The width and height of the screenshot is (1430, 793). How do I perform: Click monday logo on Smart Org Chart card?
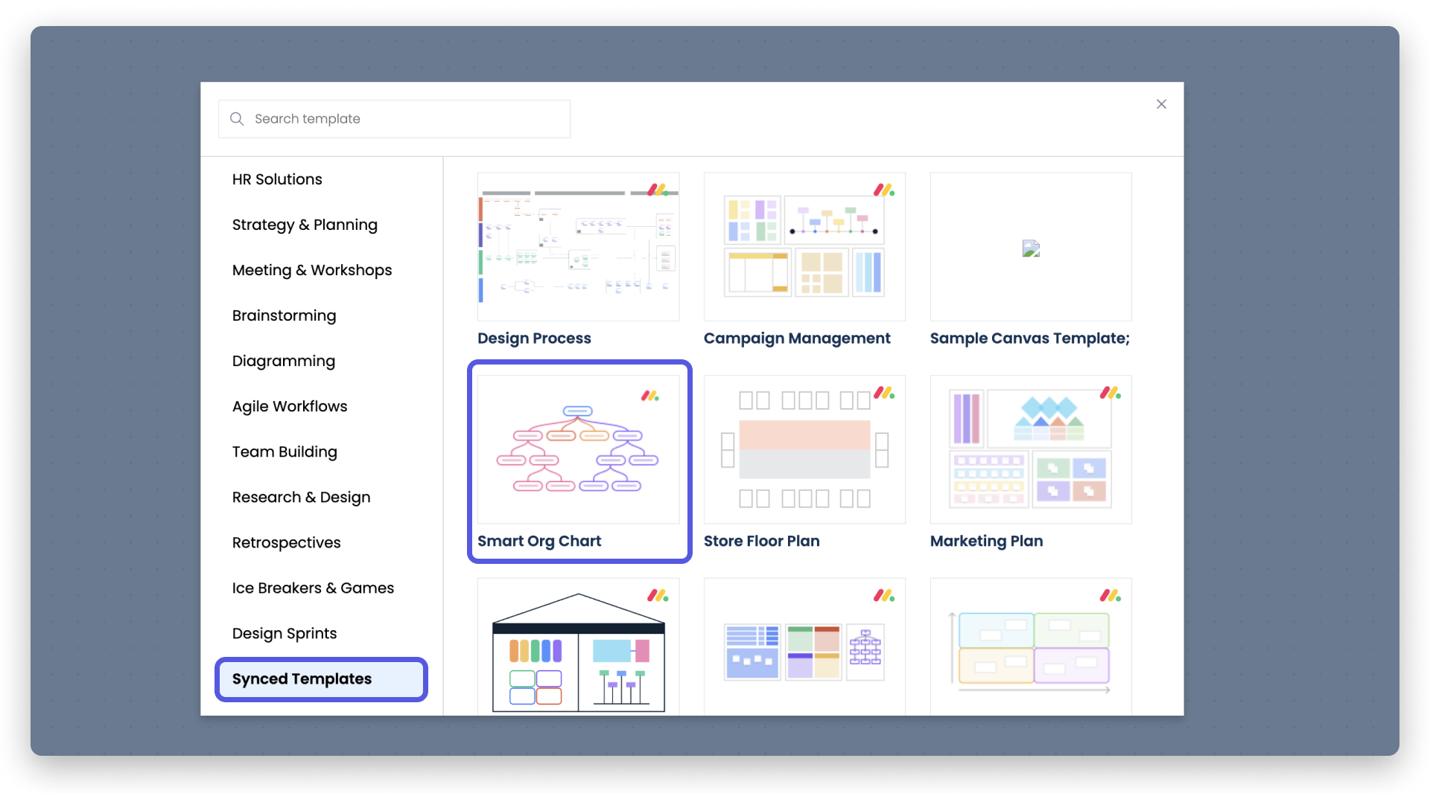(x=650, y=396)
